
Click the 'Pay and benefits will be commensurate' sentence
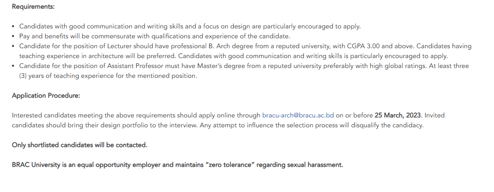155,36
